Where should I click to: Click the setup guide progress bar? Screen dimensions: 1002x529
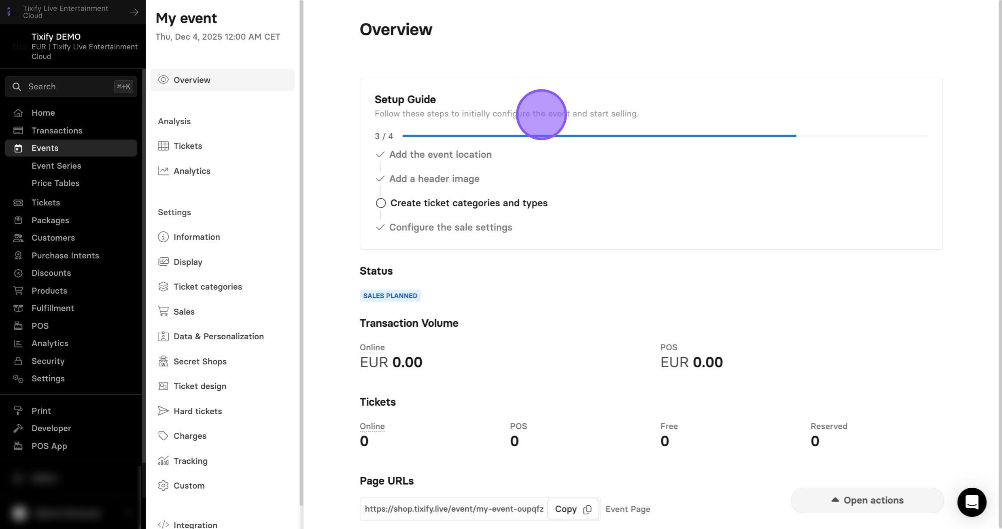pyautogui.click(x=665, y=136)
